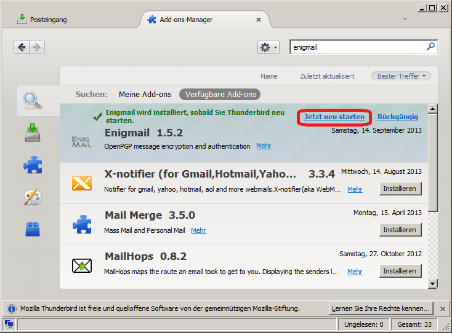Select the Meine Add-ons filter
452x333 pixels.
tap(145, 94)
